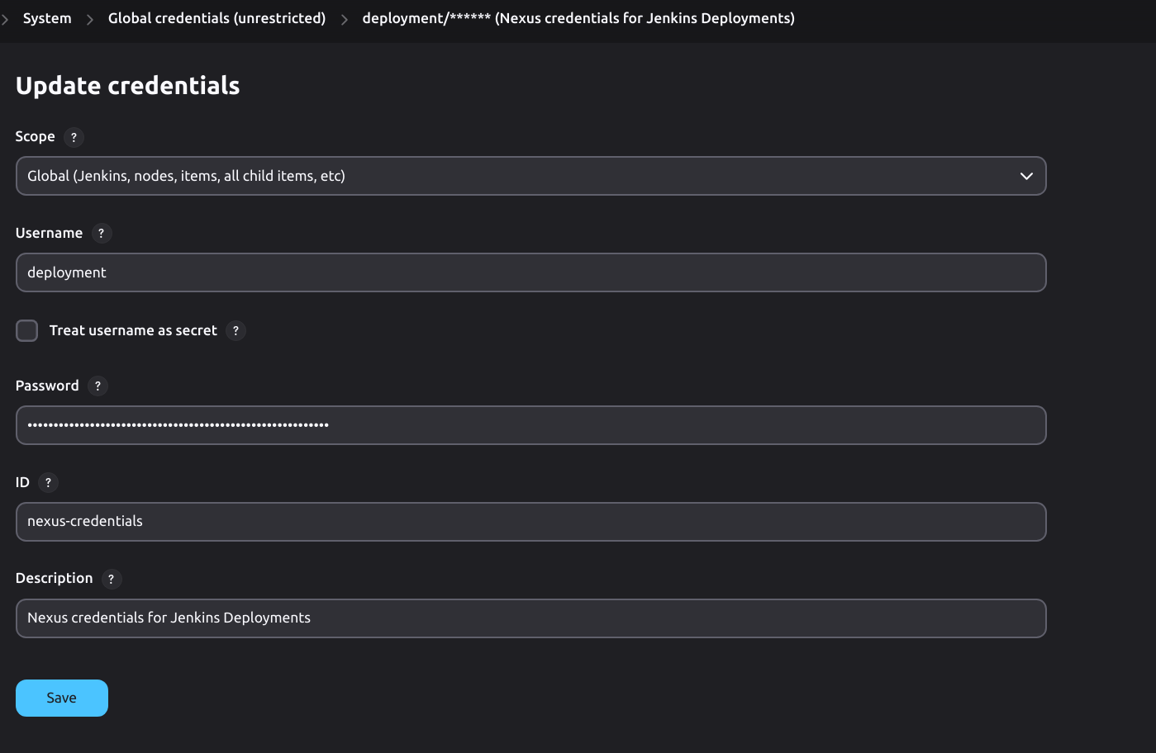
Task: Open the deployment/****** Nexus credentials breadcrumb
Action: [578, 18]
